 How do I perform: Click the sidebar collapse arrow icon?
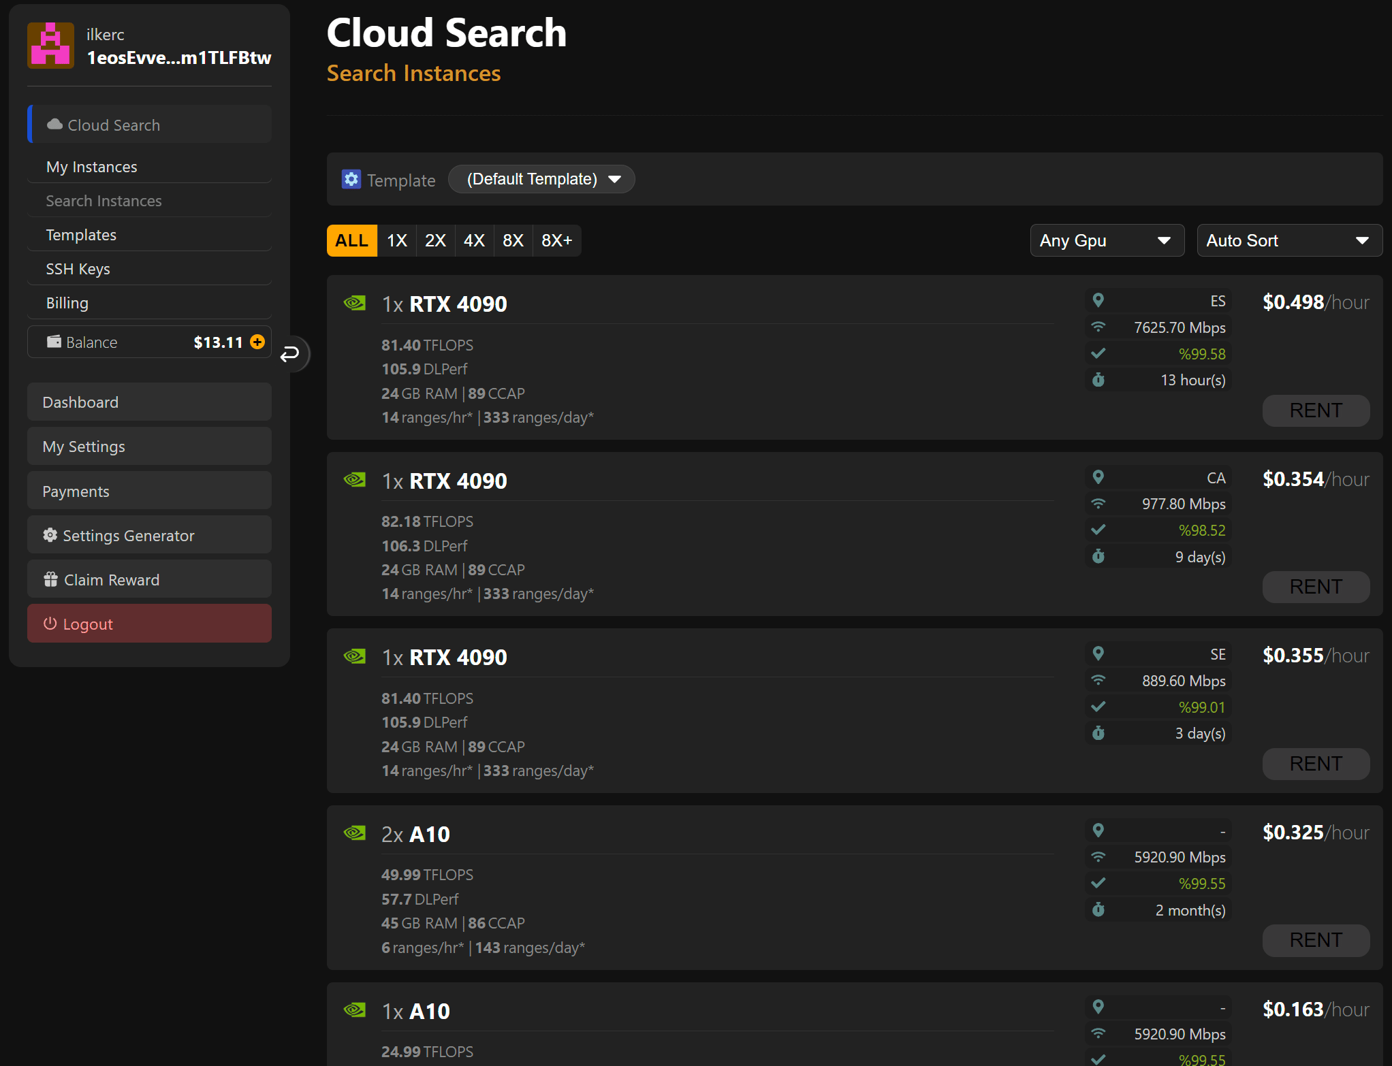(291, 353)
